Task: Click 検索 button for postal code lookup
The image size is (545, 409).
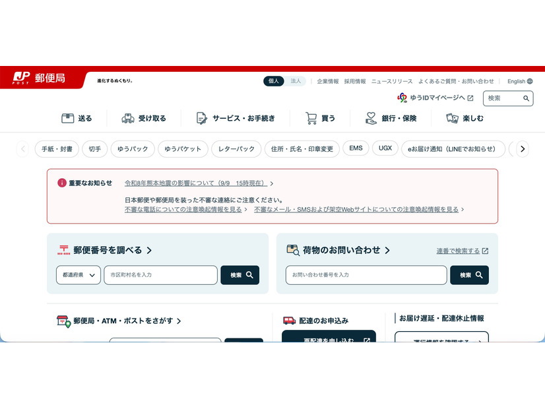Action: click(240, 275)
